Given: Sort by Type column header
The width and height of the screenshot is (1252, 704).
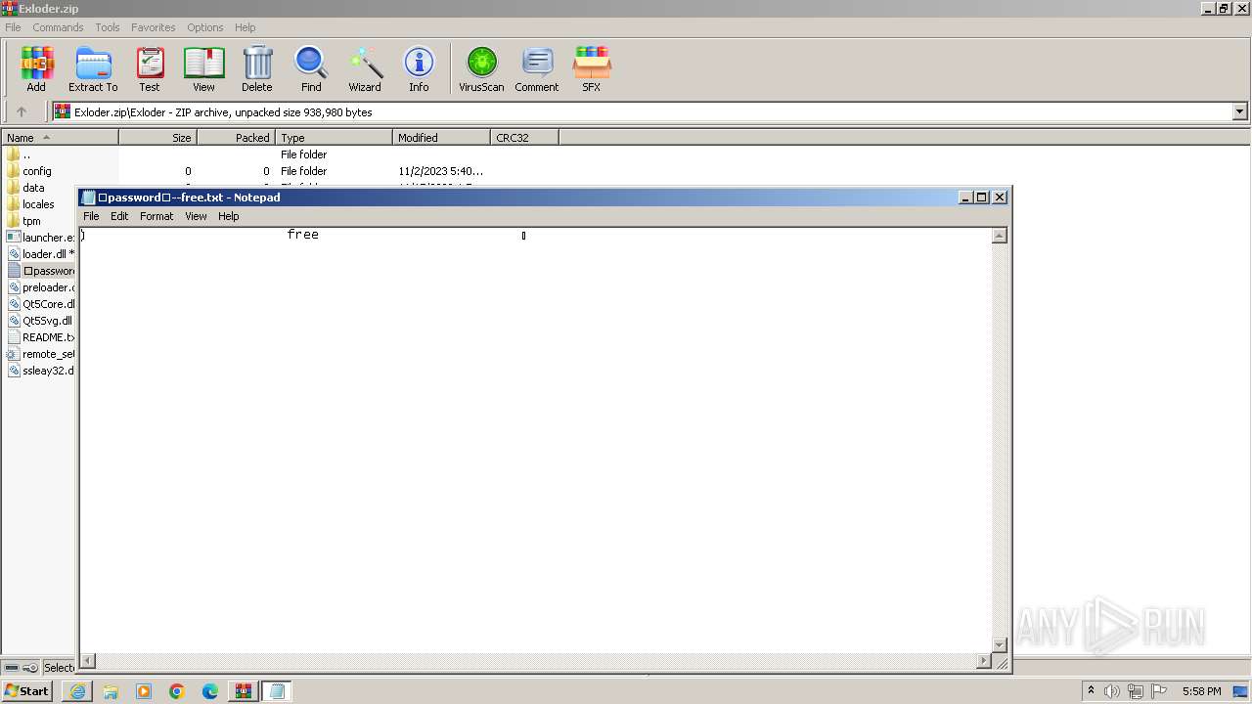Looking at the screenshot, I should tap(334, 138).
